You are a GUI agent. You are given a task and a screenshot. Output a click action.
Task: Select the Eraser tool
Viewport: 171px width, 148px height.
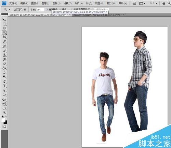4,64
